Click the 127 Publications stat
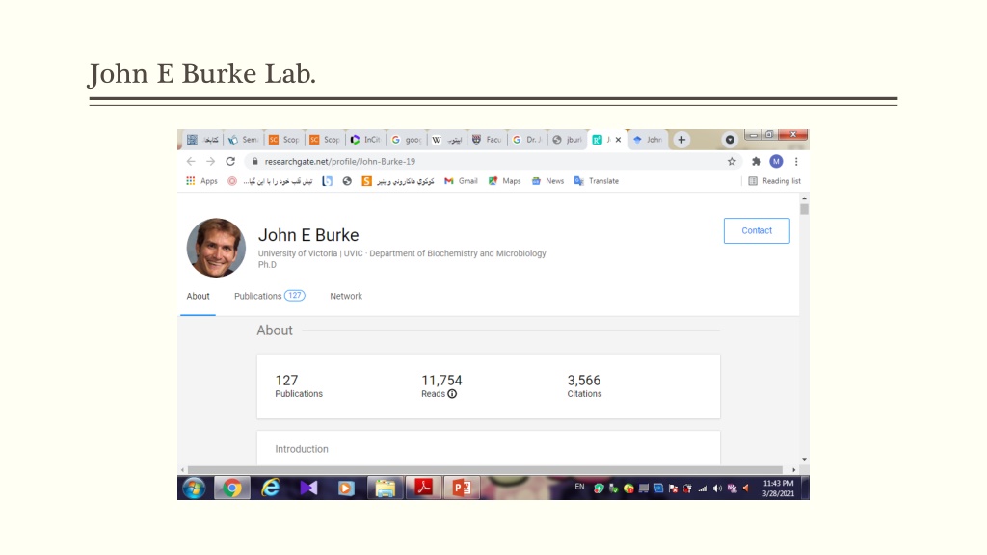 click(x=299, y=386)
